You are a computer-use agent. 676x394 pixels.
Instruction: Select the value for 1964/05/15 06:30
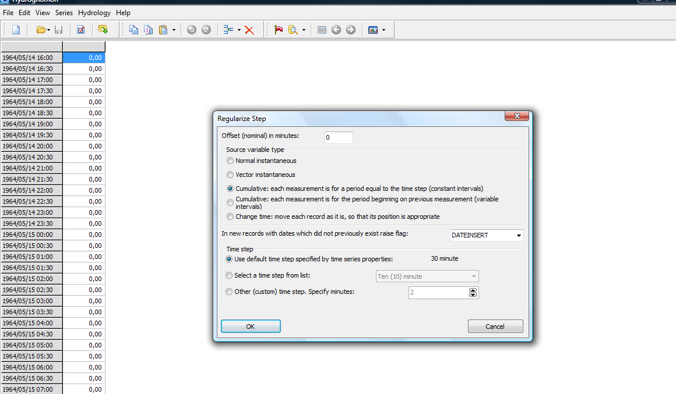click(84, 378)
